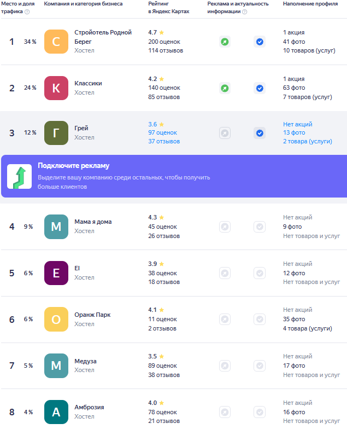Click grey ad icon in Медуза row
The height and width of the screenshot is (435, 347).
tap(225, 366)
